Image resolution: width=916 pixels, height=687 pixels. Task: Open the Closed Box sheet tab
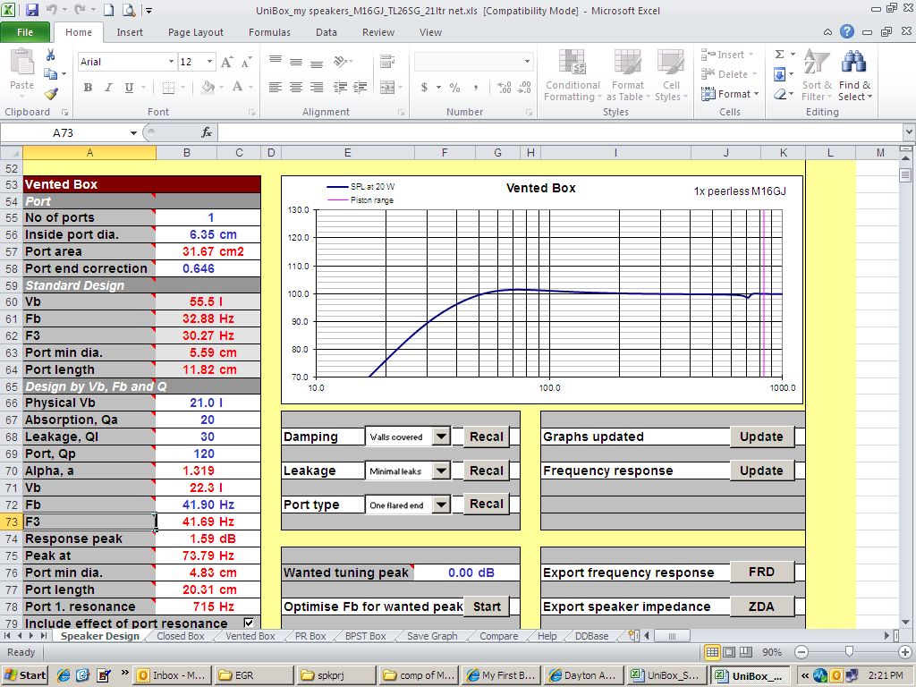(181, 636)
